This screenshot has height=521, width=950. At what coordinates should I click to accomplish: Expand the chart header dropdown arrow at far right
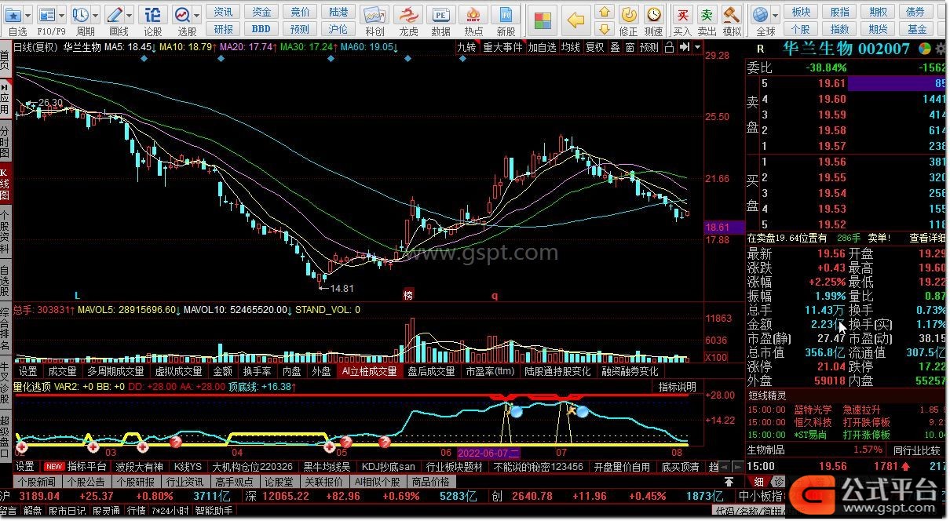tap(696, 47)
